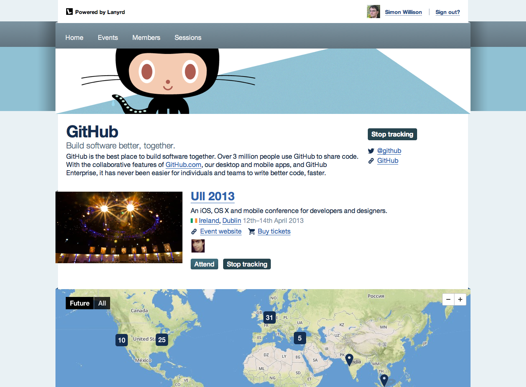Viewport: 526px width, 387px height.
Task: Click the shopping cart icon
Action: click(x=251, y=232)
